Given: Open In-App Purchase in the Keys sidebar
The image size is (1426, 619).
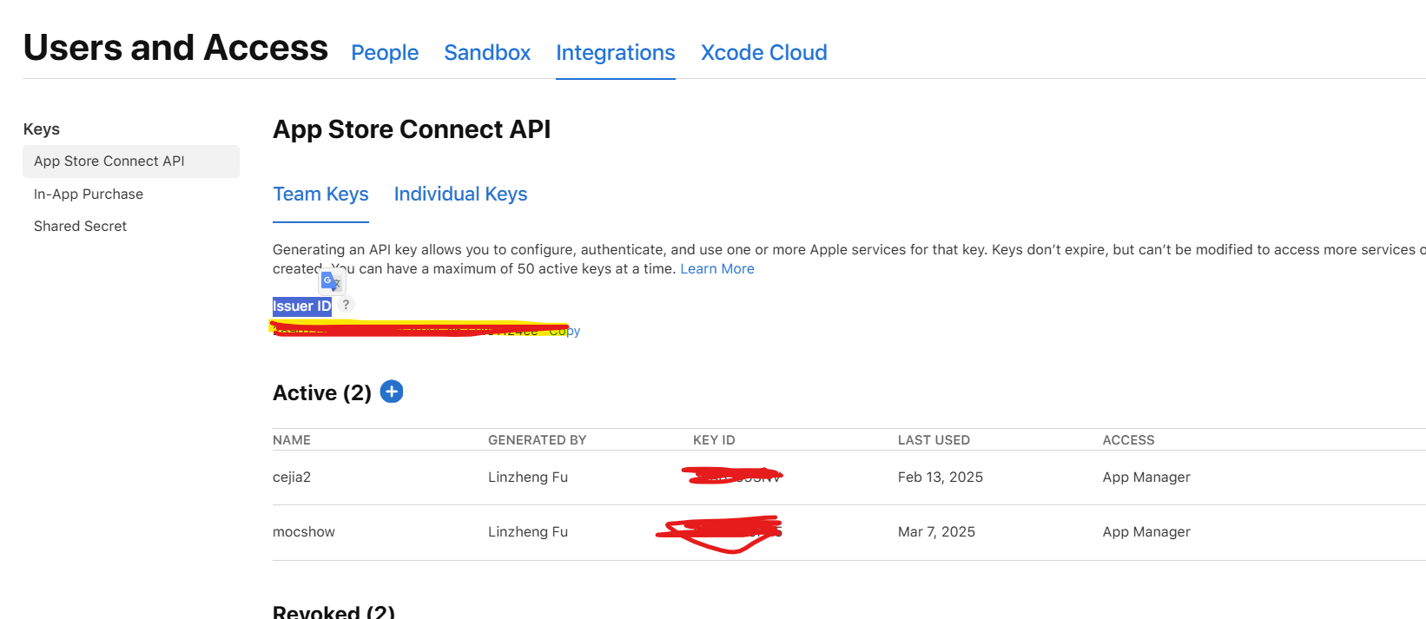Looking at the screenshot, I should pos(89,194).
